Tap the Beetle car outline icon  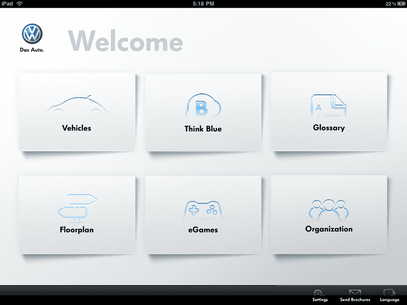point(77,106)
